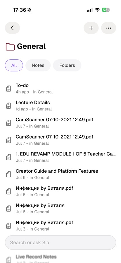Screen dimensions: 121x263
Task: Tap the plus add button
Action: [x=91, y=28]
